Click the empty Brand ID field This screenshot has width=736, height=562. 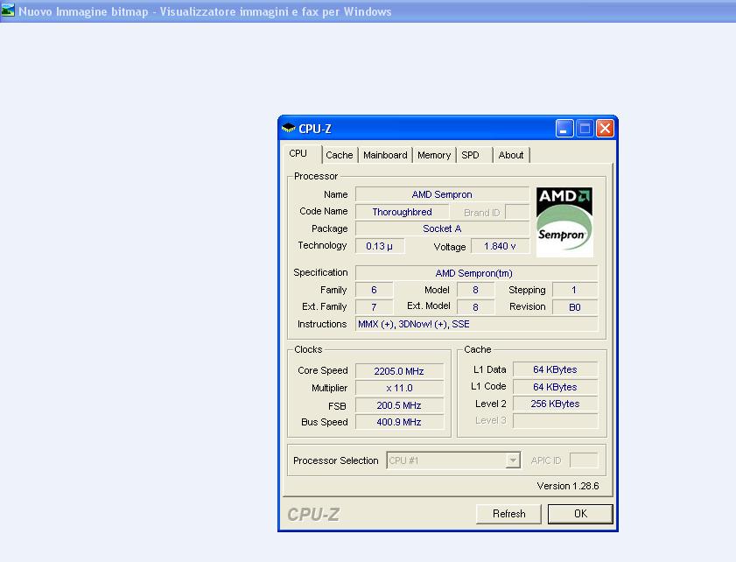point(517,212)
